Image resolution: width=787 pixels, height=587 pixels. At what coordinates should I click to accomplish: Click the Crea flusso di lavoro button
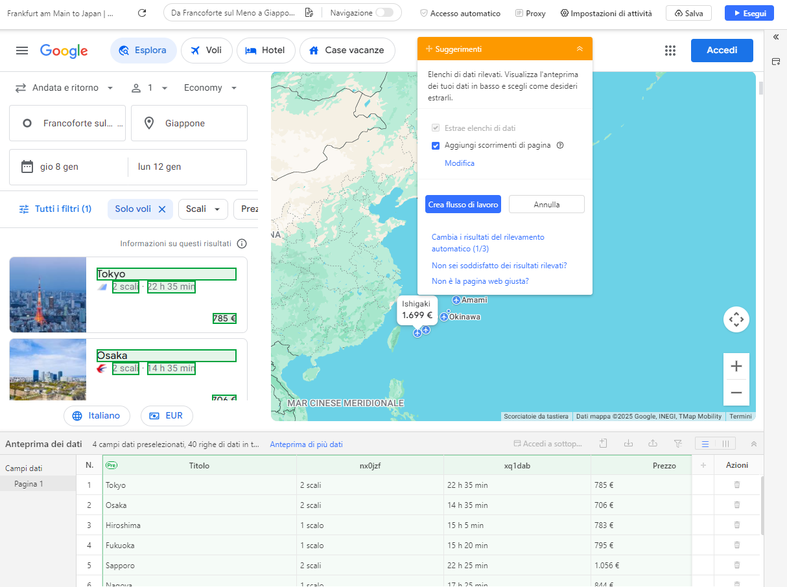point(463,204)
